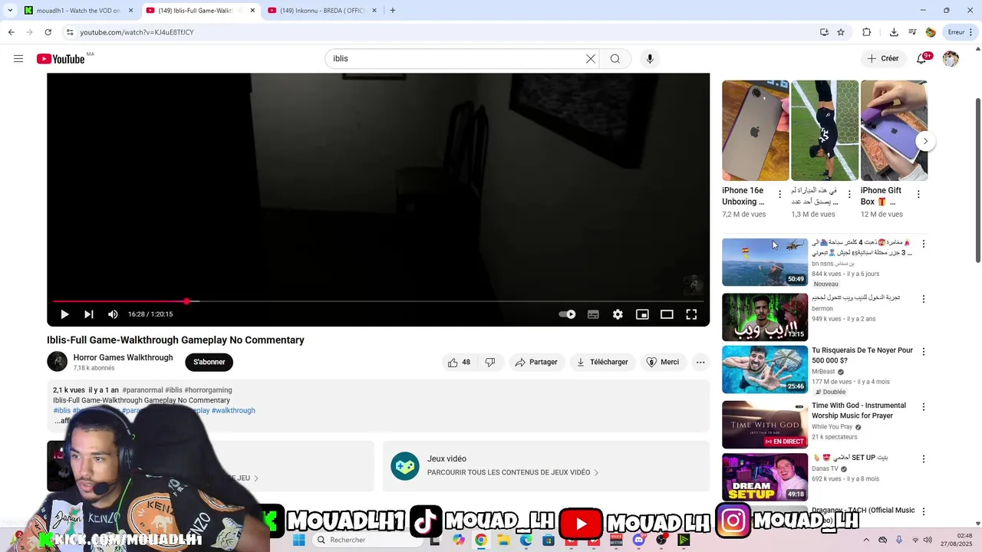This screenshot has height=552, width=982.
Task: Dislike the video with thumbs down
Action: (490, 362)
